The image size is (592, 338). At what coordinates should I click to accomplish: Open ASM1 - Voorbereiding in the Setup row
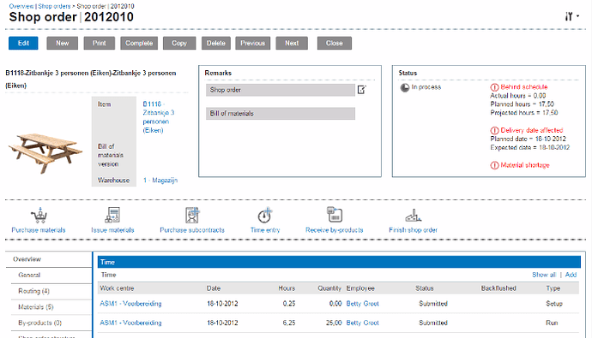tap(130, 304)
